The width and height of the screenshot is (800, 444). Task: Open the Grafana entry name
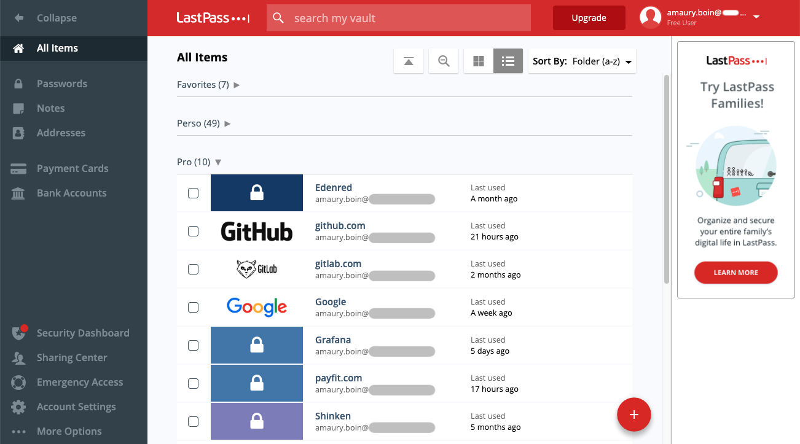[333, 340]
